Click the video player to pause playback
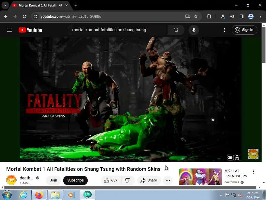Viewport: 266px width, 200px height. [131, 99]
